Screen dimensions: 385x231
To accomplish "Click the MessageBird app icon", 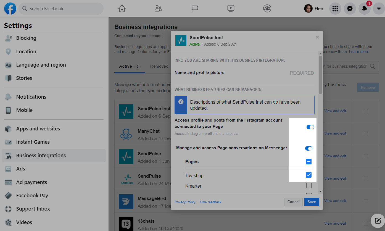I will (x=126, y=201).
